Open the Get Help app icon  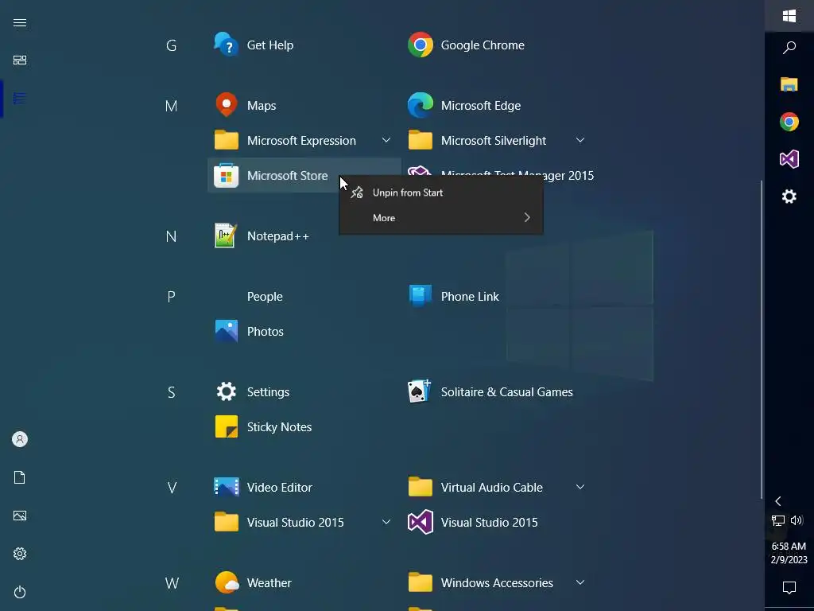coord(227,45)
